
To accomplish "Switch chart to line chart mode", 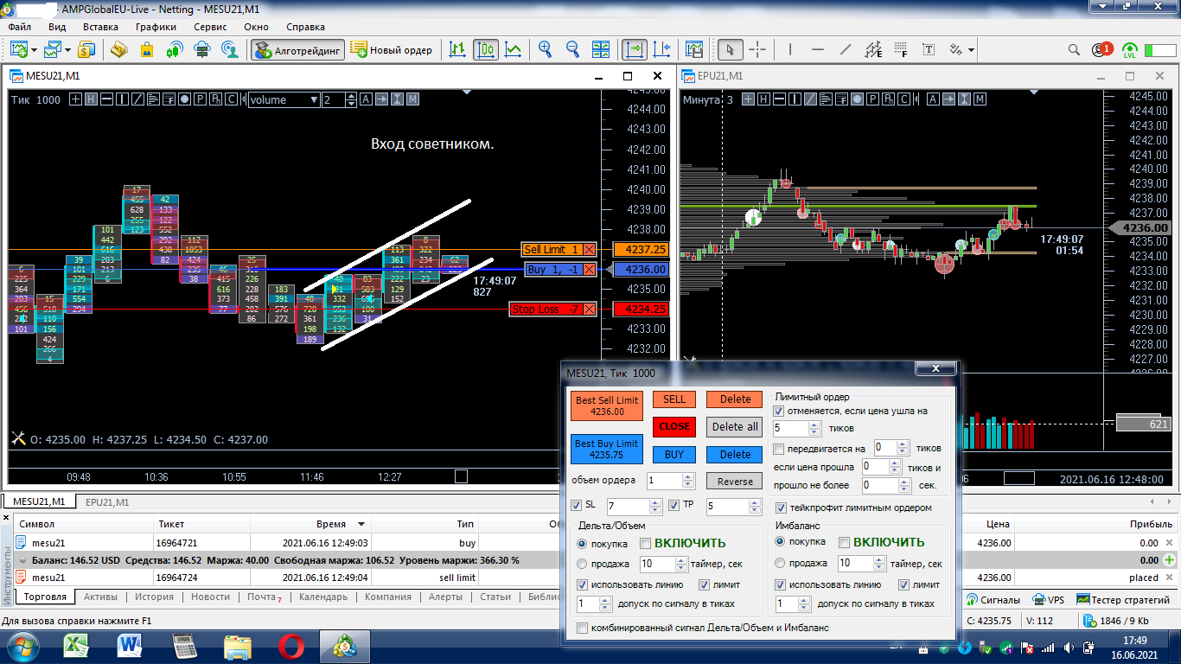I will coord(514,50).
